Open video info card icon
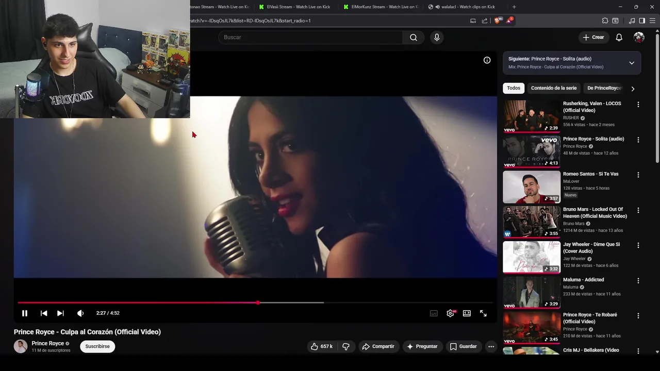 pyautogui.click(x=487, y=60)
